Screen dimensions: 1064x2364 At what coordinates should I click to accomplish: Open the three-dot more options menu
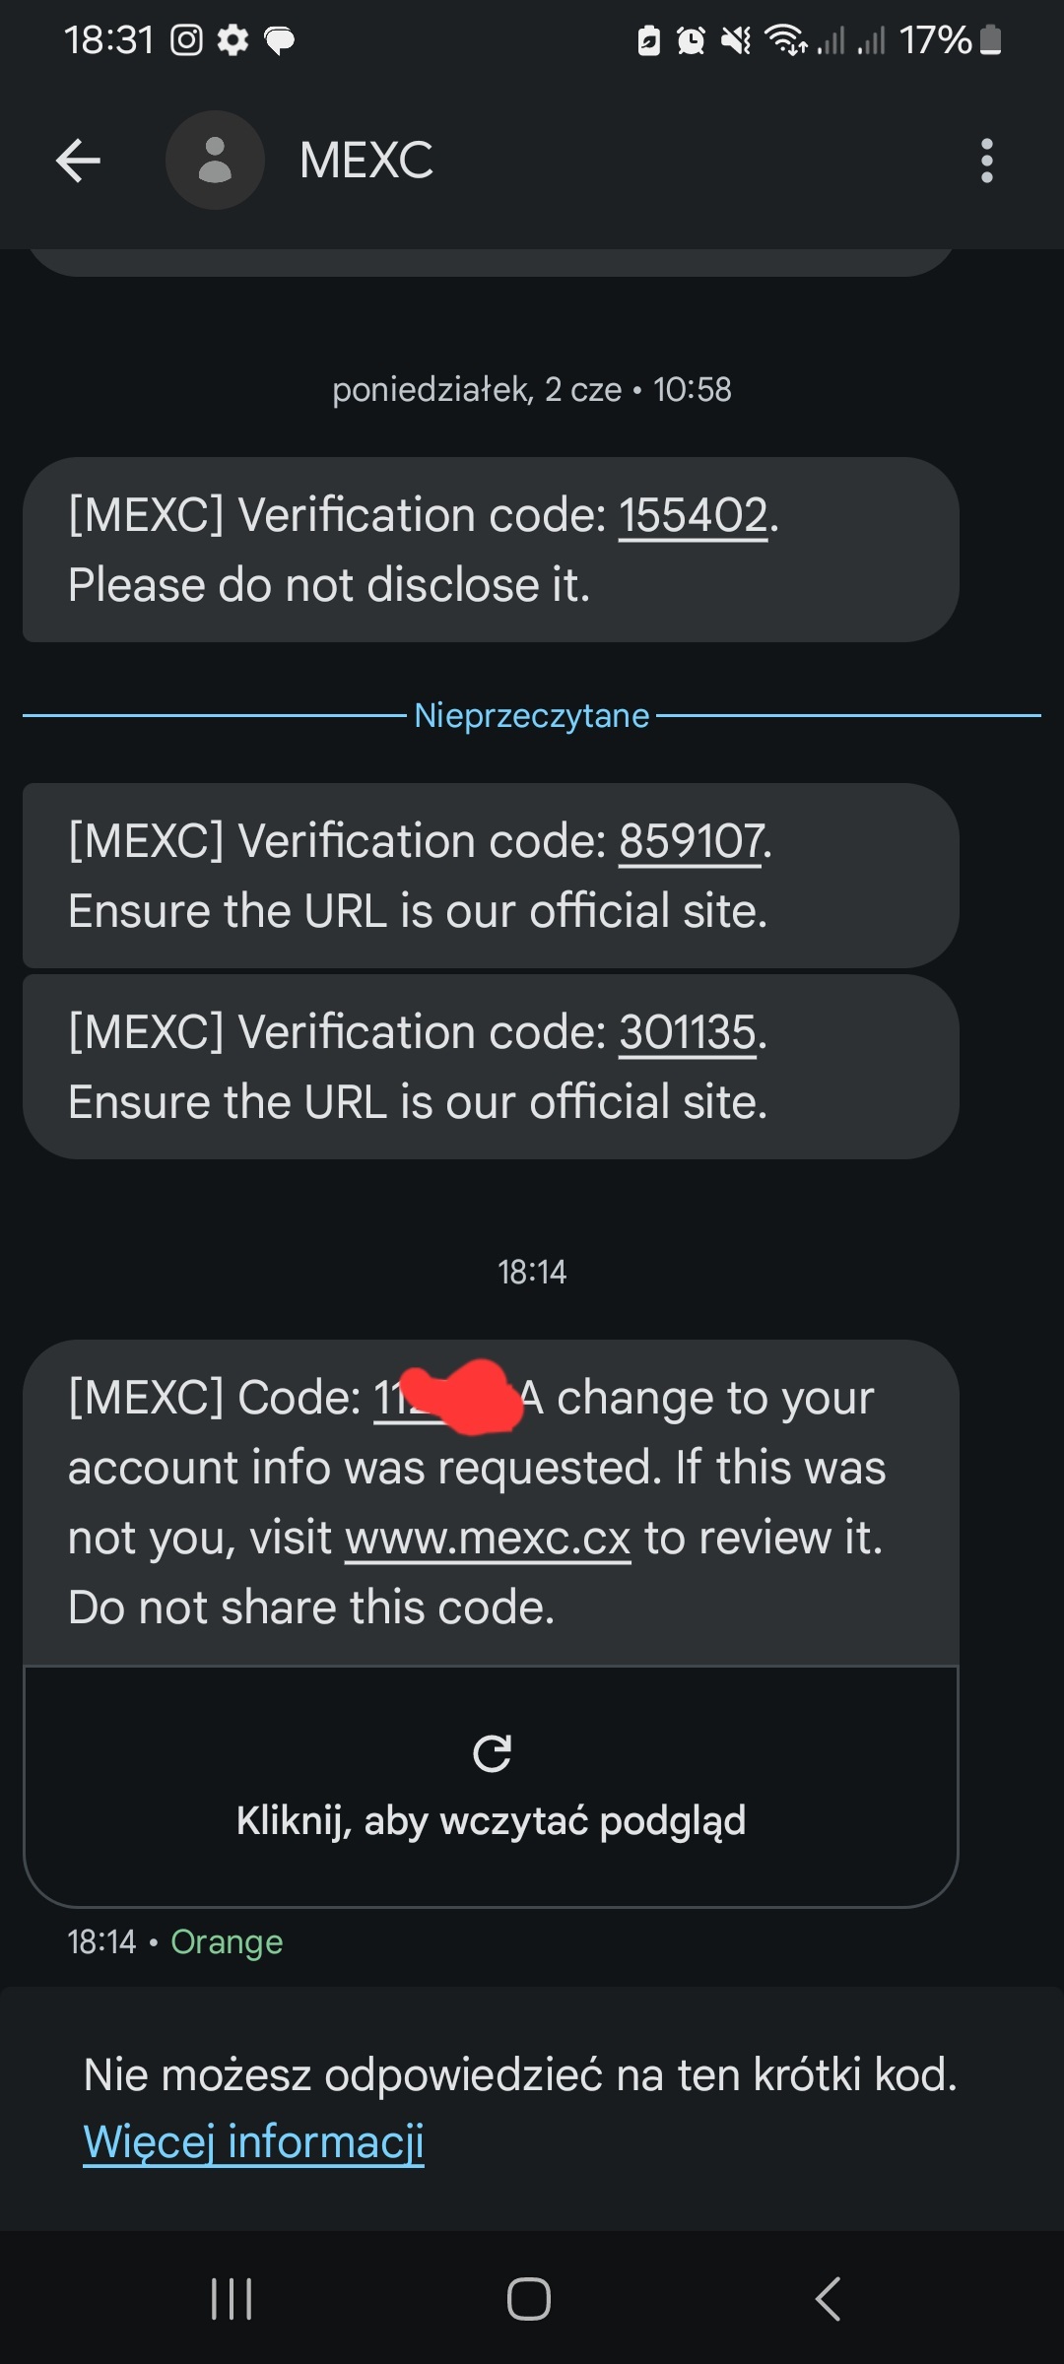pyautogui.click(x=986, y=161)
